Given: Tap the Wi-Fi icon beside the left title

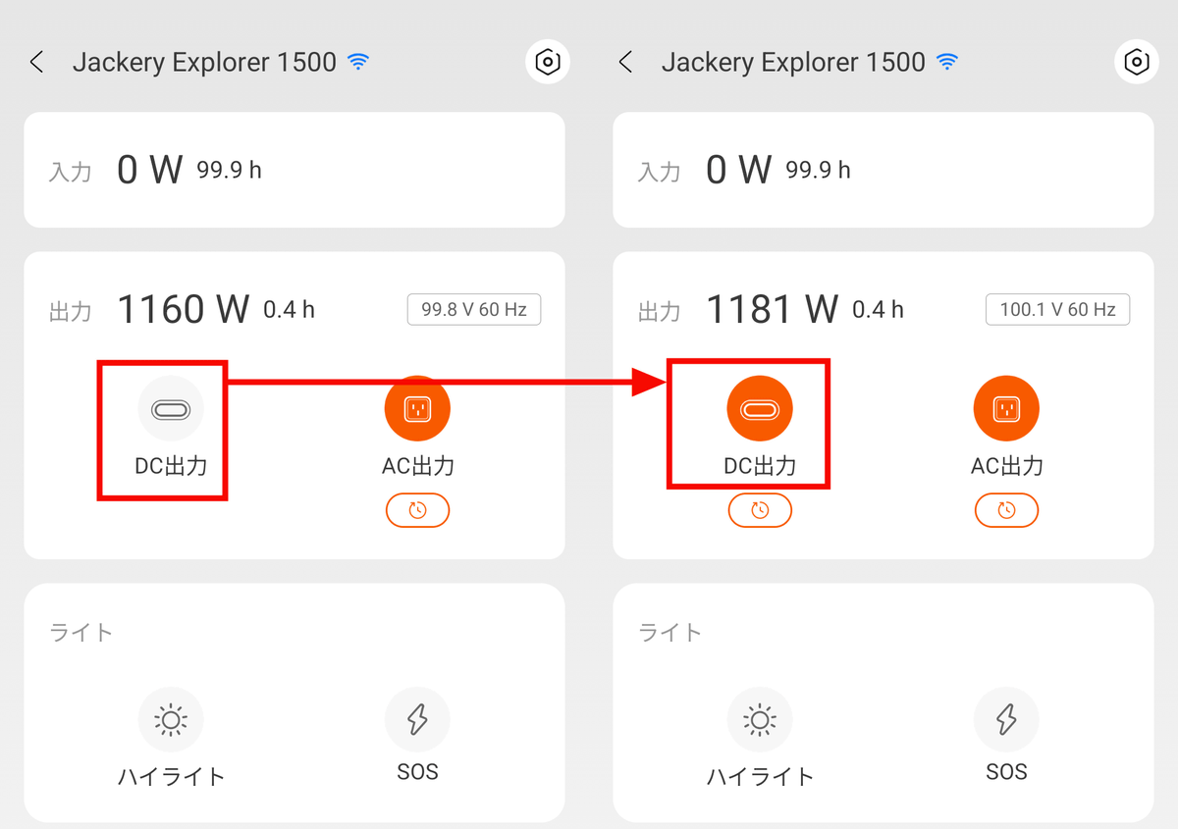Looking at the screenshot, I should pyautogui.click(x=358, y=63).
